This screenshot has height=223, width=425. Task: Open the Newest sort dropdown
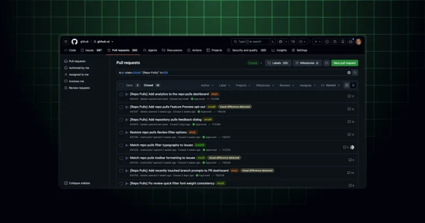pos(330,85)
